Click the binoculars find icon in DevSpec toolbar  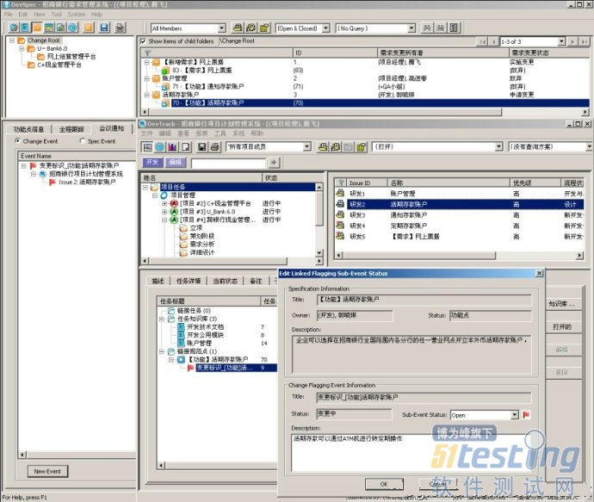tap(427, 28)
